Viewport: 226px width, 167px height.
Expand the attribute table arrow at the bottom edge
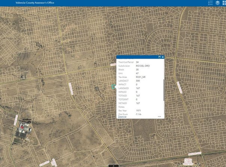(x=114, y=166)
